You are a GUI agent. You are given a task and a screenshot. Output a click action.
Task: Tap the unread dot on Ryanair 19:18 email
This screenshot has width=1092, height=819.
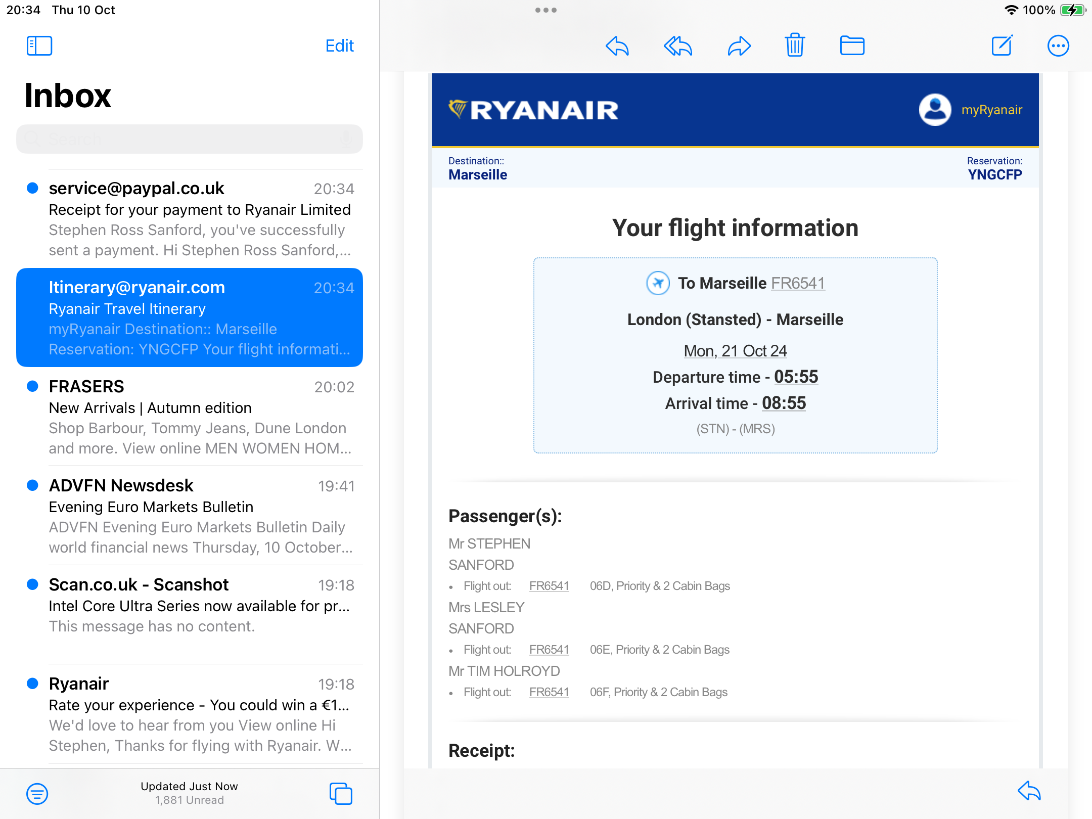[32, 684]
